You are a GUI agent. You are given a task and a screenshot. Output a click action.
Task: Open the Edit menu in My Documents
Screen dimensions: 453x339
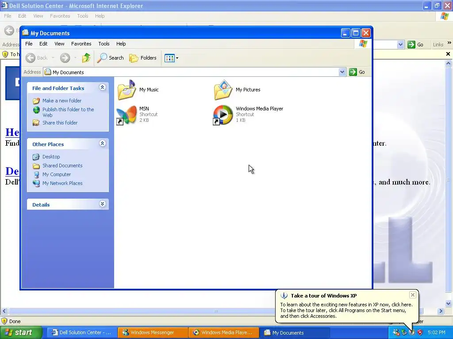pyautogui.click(x=43, y=44)
